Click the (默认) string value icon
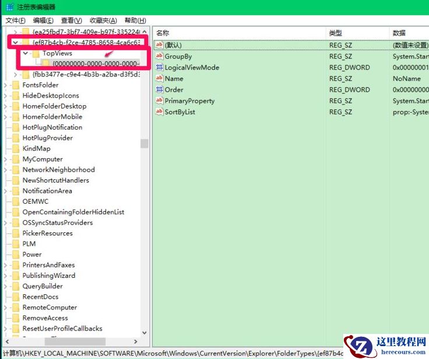 pos(159,45)
